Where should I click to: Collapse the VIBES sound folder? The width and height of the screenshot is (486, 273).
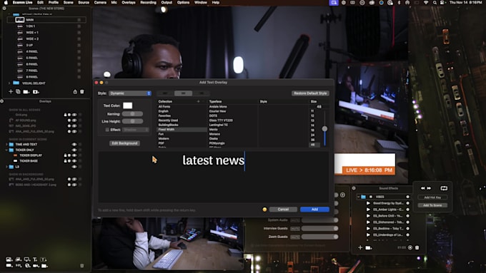point(358,197)
